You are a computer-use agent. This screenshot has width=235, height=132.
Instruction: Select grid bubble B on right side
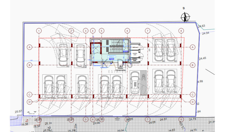coord(192,65)
